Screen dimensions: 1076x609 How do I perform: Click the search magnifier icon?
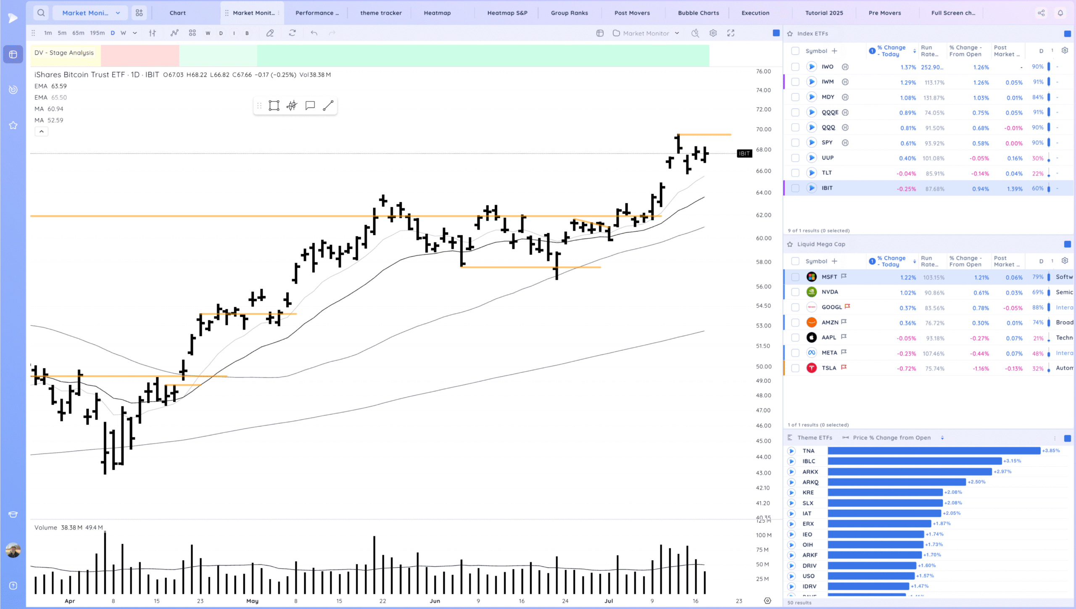pos(41,13)
